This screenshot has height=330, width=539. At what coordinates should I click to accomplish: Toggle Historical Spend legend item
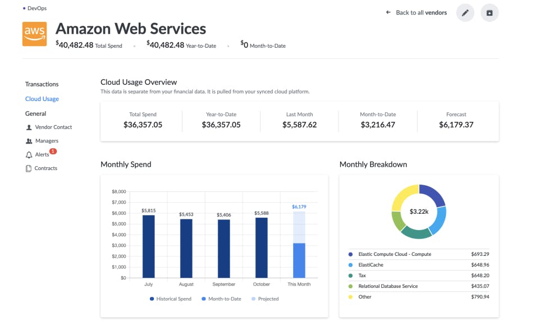click(x=171, y=299)
